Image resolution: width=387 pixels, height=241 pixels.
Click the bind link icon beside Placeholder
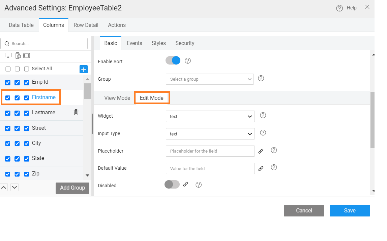pyautogui.click(x=261, y=151)
